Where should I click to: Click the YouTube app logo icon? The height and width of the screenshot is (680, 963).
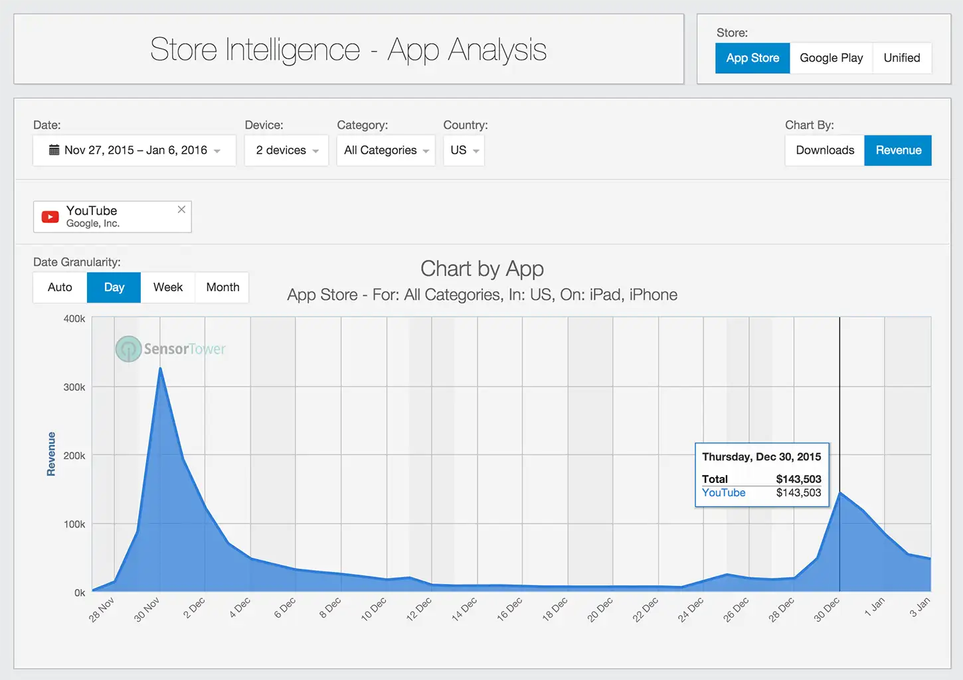50,217
